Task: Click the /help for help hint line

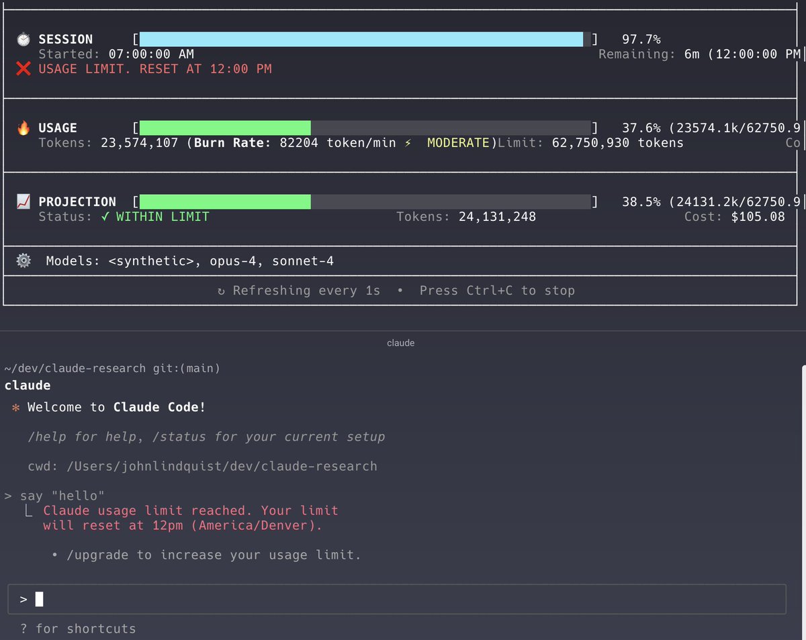Action: click(206, 437)
